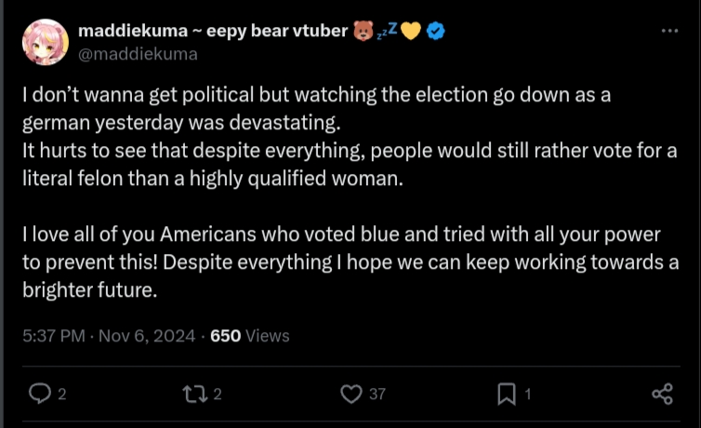701x428 pixels.
Task: Open the share icon options
Action: [x=662, y=394]
